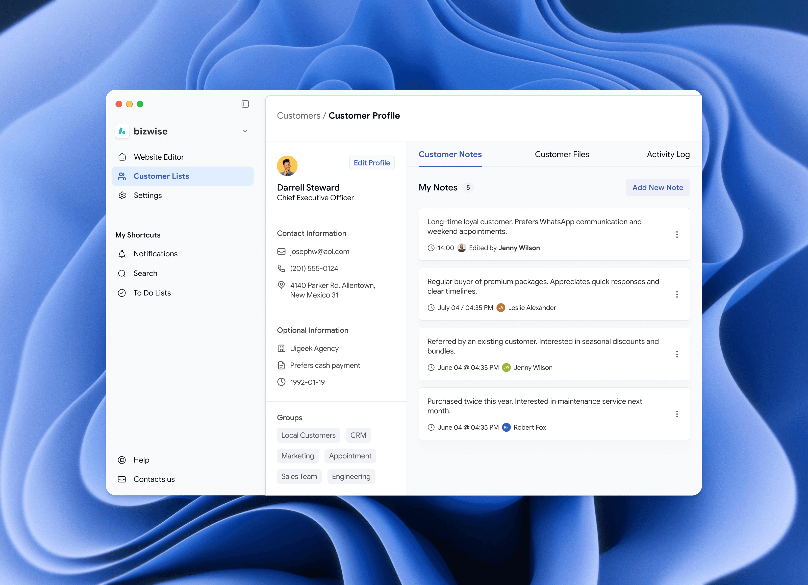Open options menu for maintenance service note
Image resolution: width=808 pixels, height=585 pixels.
pos(676,414)
